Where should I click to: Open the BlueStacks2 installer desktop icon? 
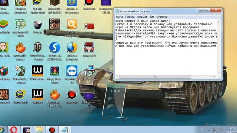click(90, 71)
